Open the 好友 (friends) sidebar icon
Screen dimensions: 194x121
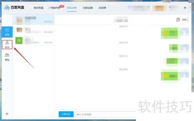click(x=7, y=44)
